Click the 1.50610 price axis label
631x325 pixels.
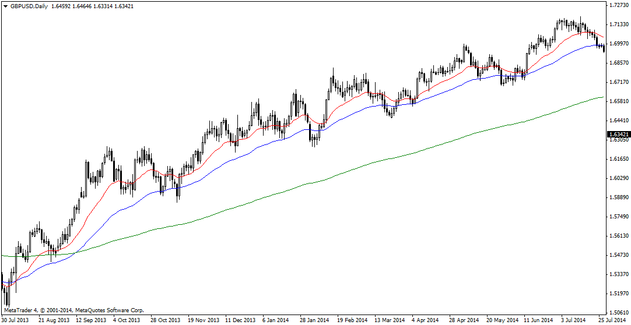(x=619, y=313)
